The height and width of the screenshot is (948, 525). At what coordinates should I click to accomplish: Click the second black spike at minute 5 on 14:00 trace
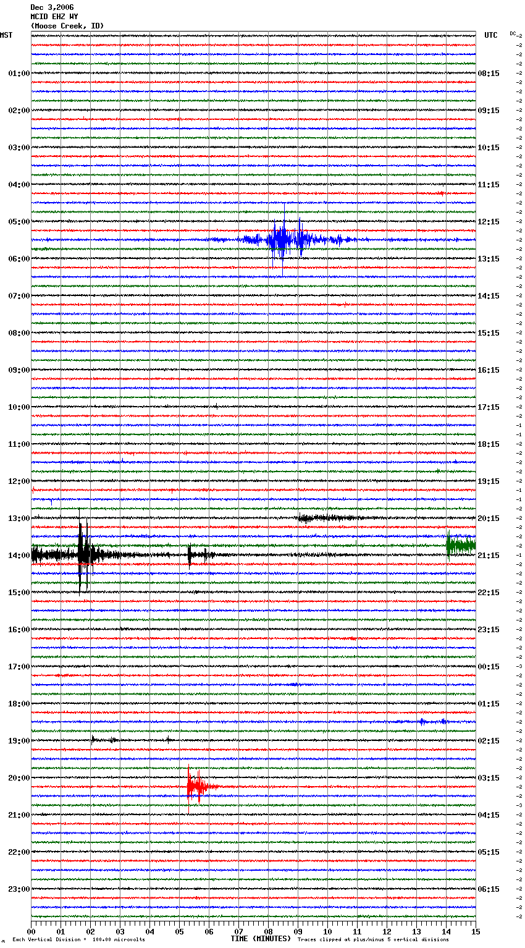(190, 555)
